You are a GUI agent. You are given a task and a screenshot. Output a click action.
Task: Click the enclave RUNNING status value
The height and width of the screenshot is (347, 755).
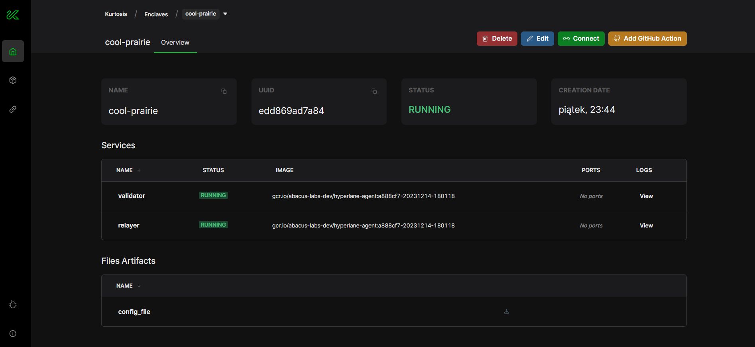point(430,110)
